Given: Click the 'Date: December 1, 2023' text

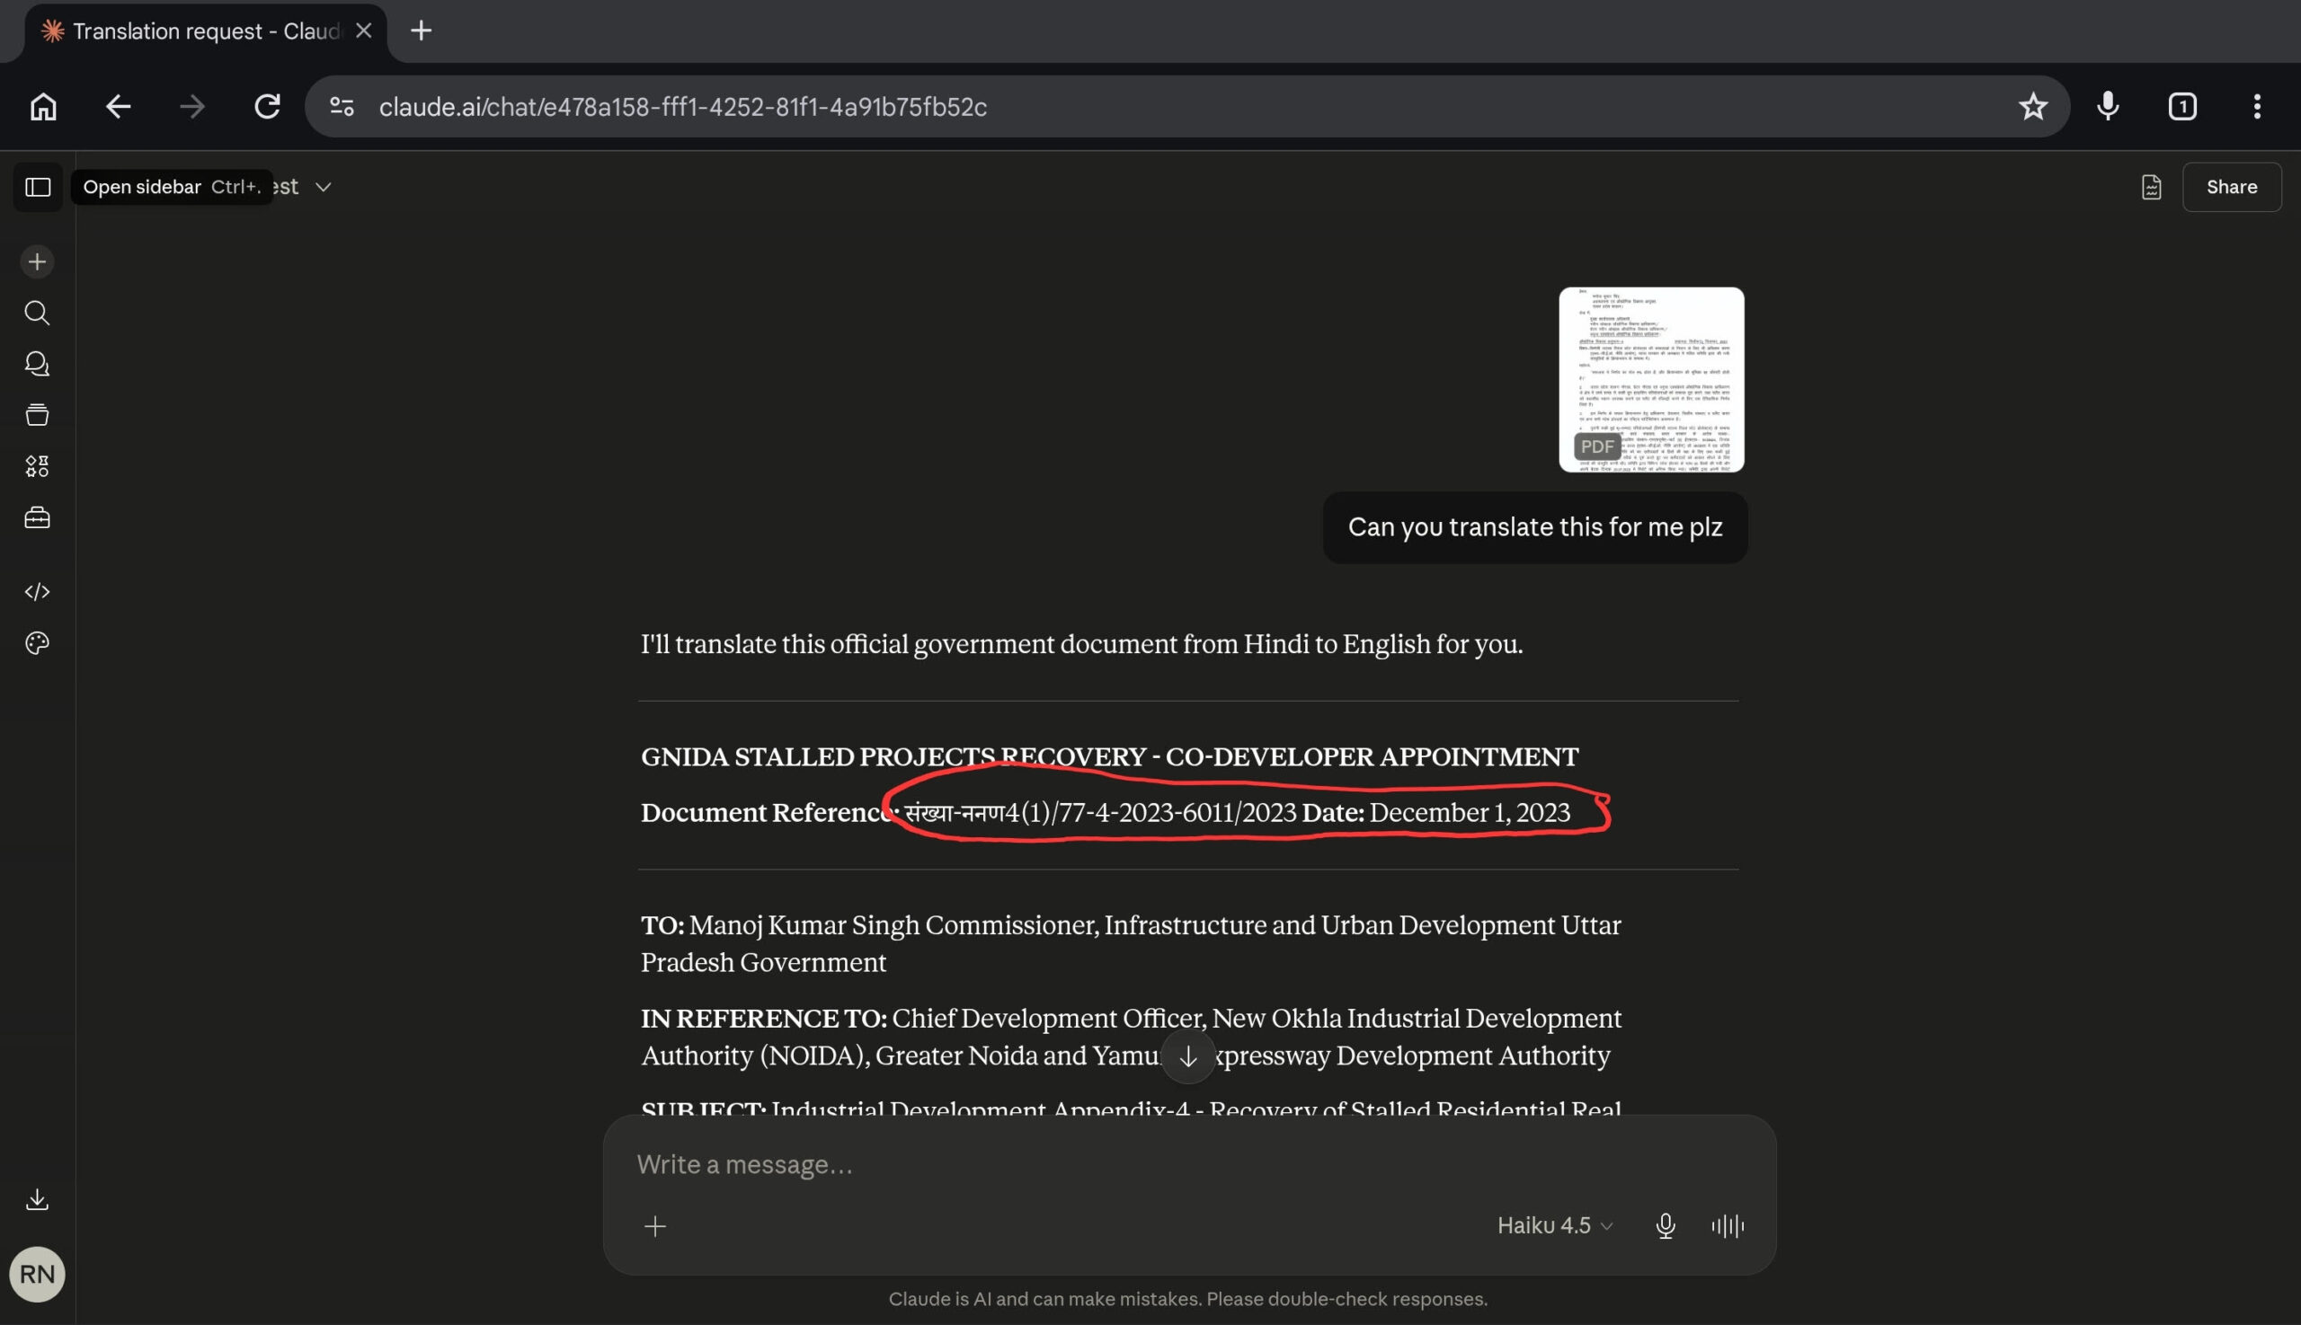Looking at the screenshot, I should click(x=1436, y=813).
